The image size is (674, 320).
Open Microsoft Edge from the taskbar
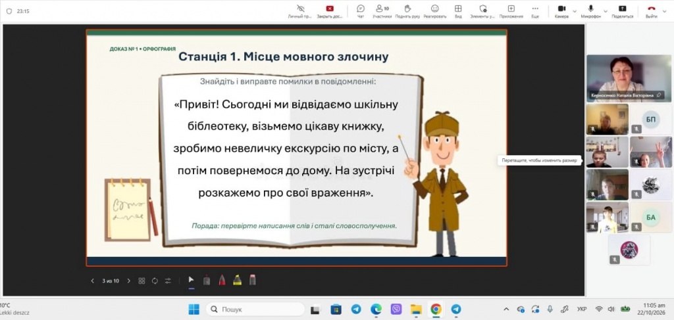[x=376, y=309]
